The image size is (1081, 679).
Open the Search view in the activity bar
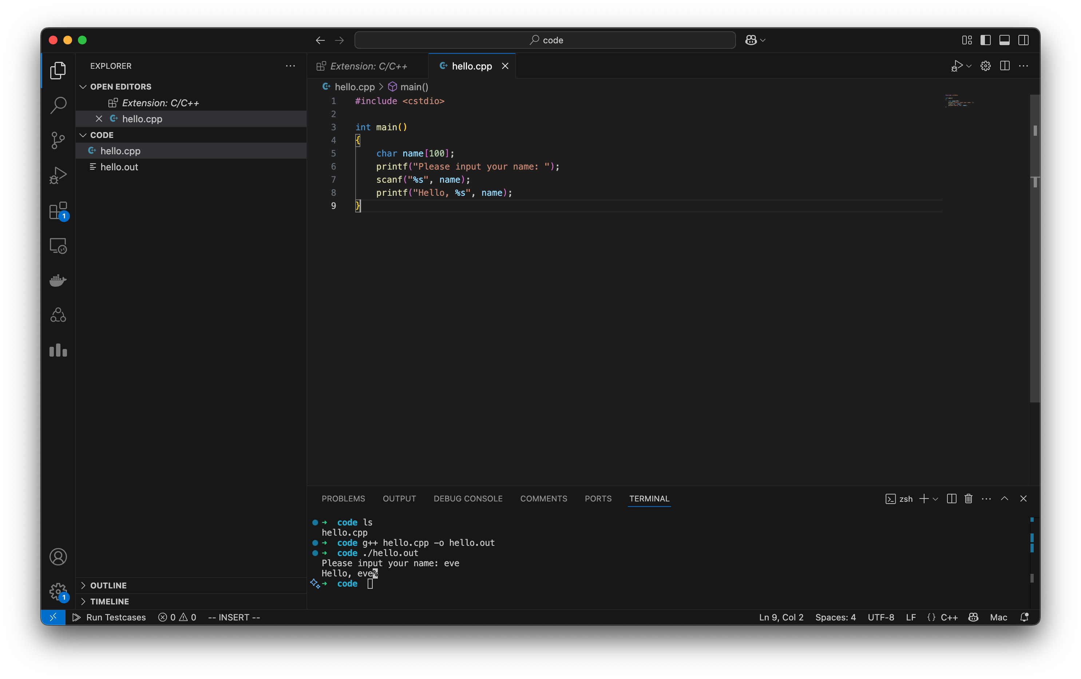pyautogui.click(x=58, y=104)
